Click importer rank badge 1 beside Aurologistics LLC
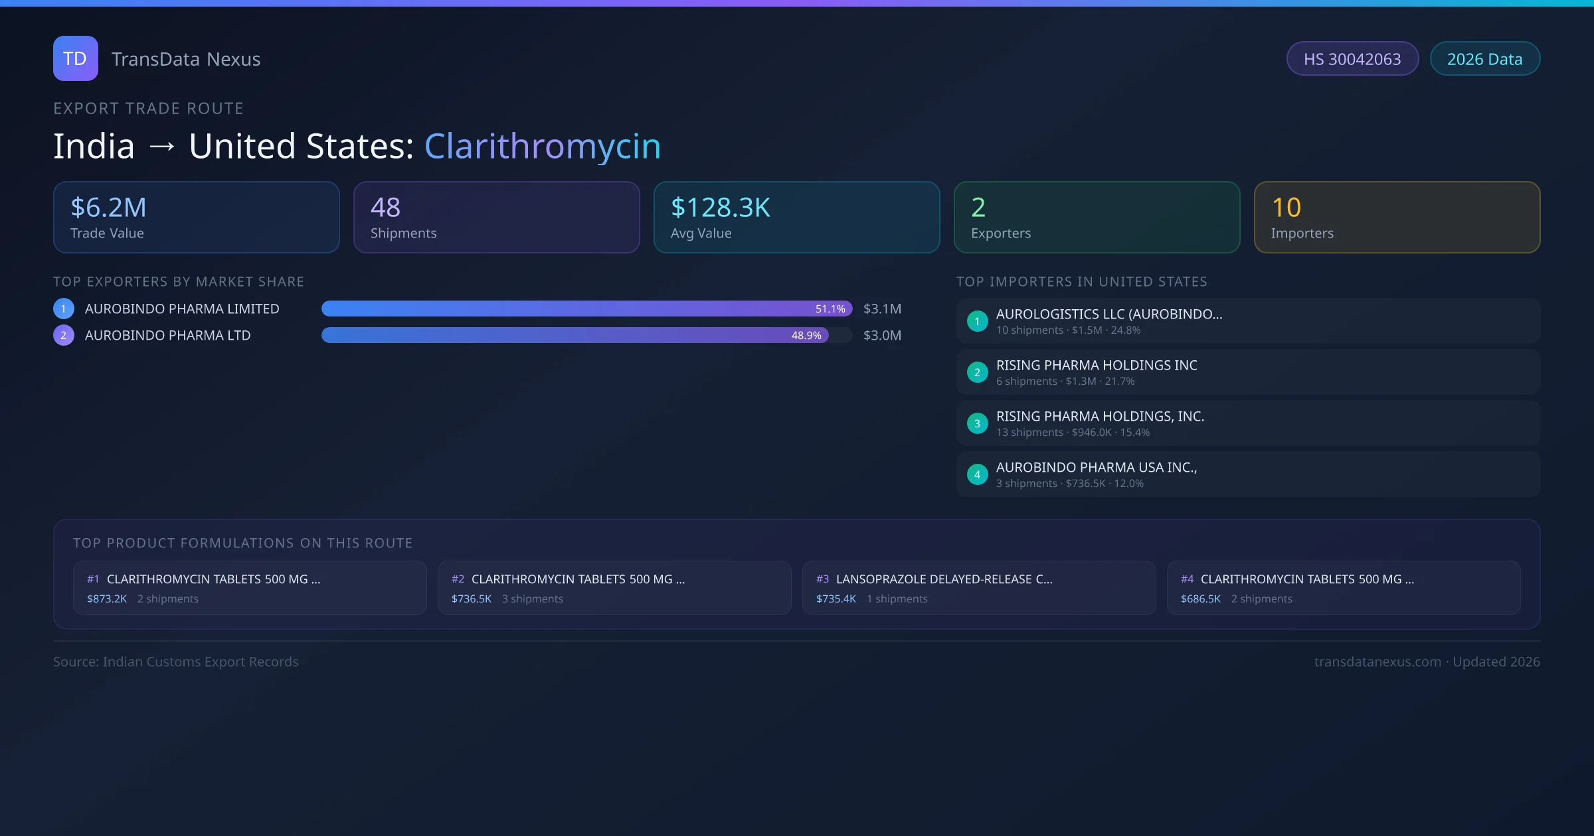The width and height of the screenshot is (1594, 836). [977, 321]
